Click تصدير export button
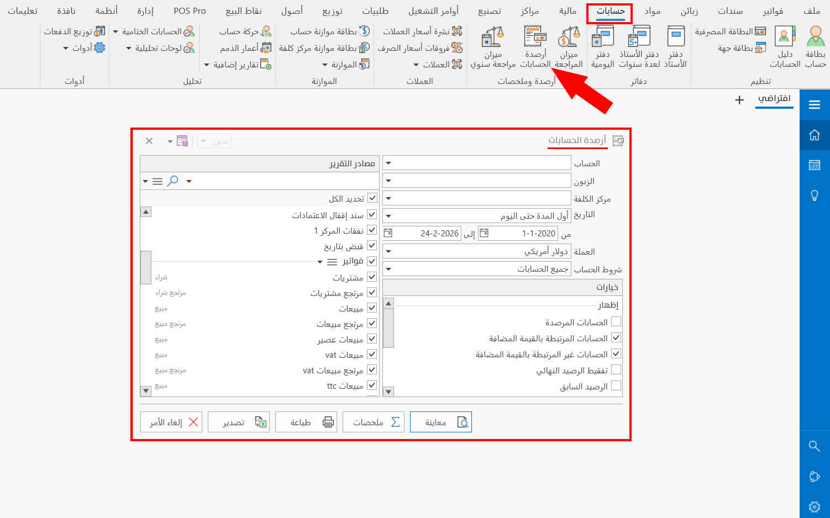This screenshot has width=830, height=518. (x=239, y=422)
